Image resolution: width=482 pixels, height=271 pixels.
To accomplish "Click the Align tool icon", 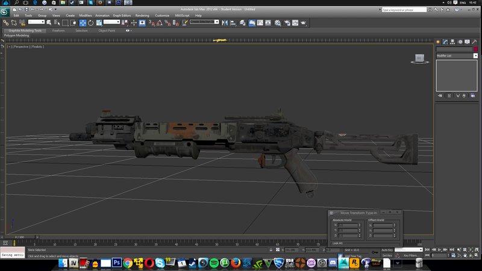I will [x=233, y=23].
